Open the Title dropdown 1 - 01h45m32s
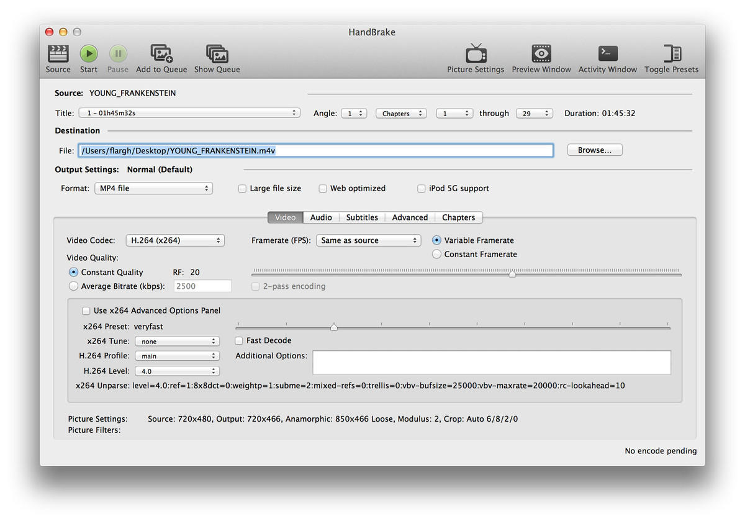This screenshot has height=521, width=745. (189, 114)
